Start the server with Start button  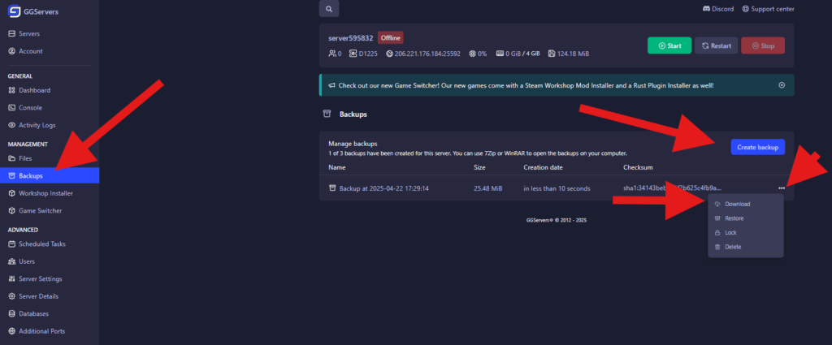pos(669,45)
